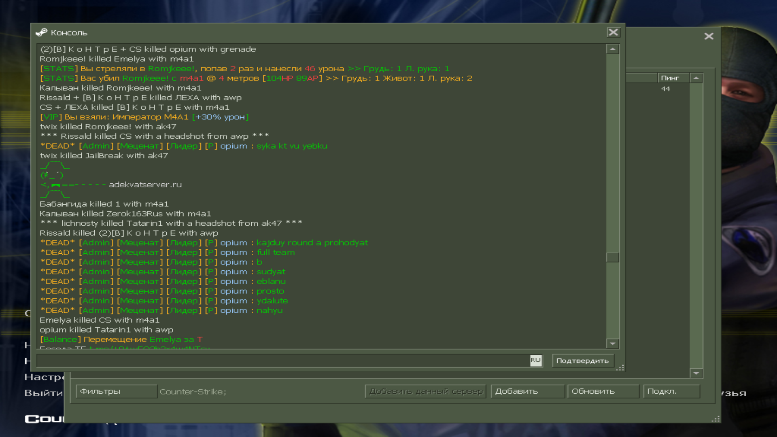The width and height of the screenshot is (777, 437).
Task: Grab the server browser resize grip
Action: 716,419
